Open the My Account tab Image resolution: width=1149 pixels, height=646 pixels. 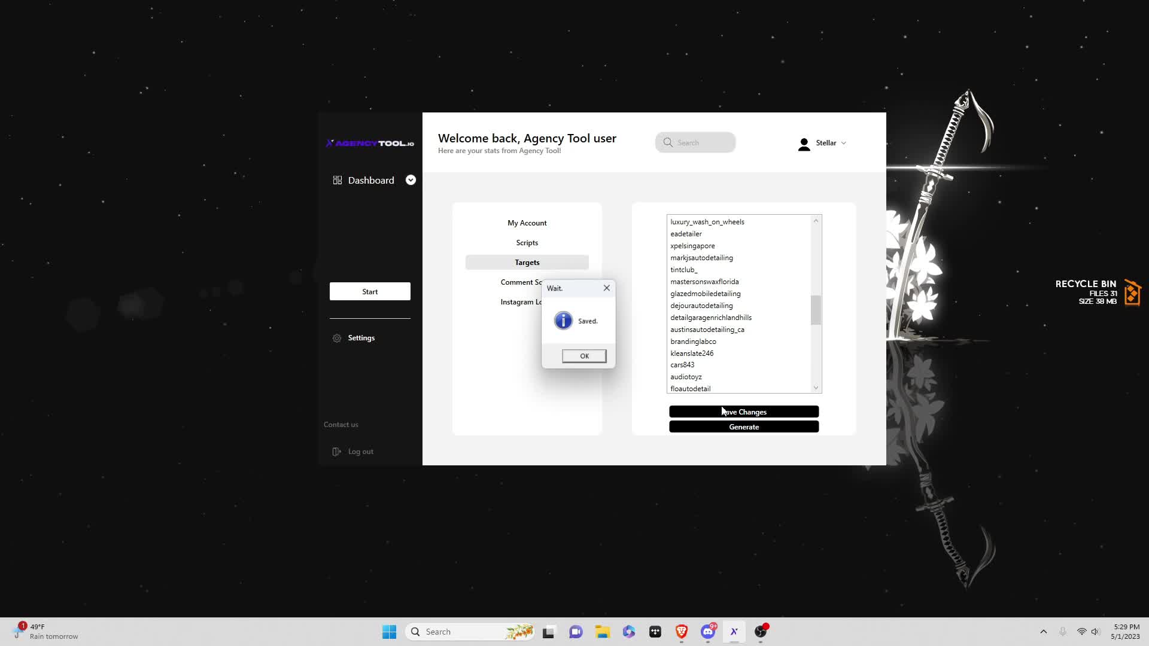click(x=527, y=223)
